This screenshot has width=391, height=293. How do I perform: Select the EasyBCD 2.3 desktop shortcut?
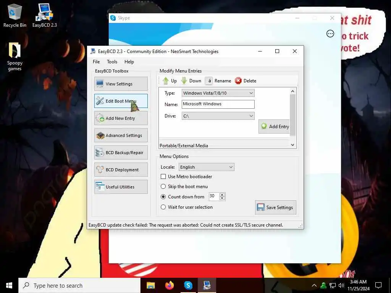tap(45, 15)
